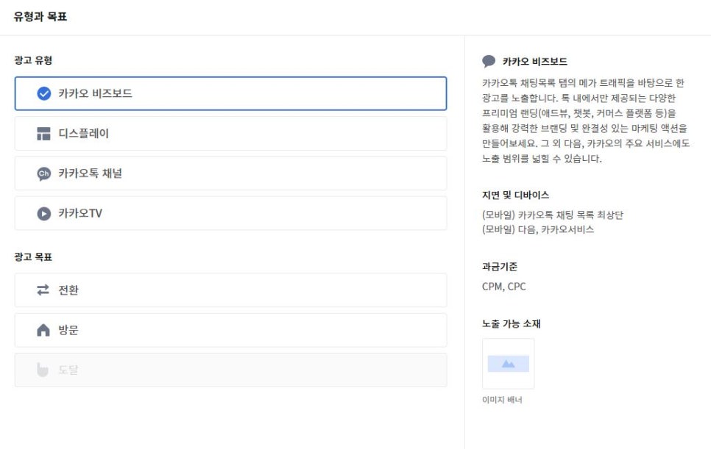Click the 디스플레이 layout icon

click(43, 134)
